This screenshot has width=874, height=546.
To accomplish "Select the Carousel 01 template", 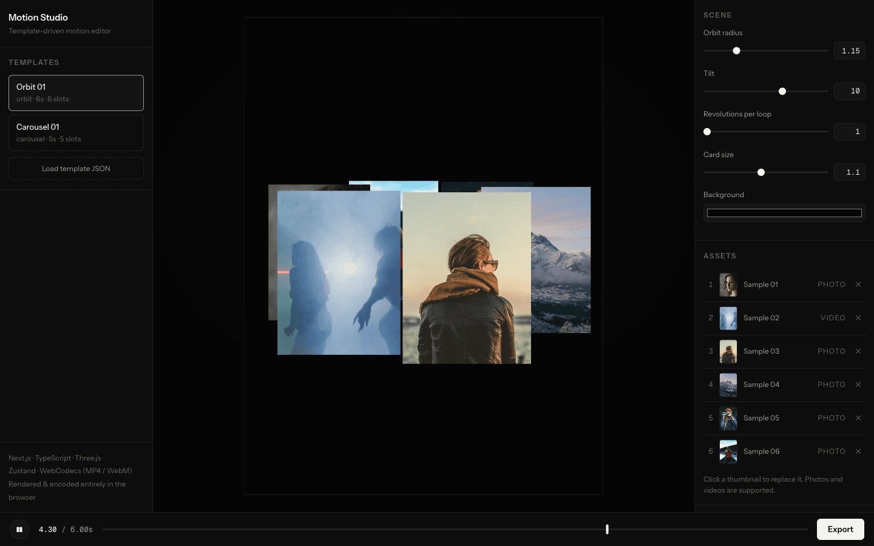I will click(76, 133).
